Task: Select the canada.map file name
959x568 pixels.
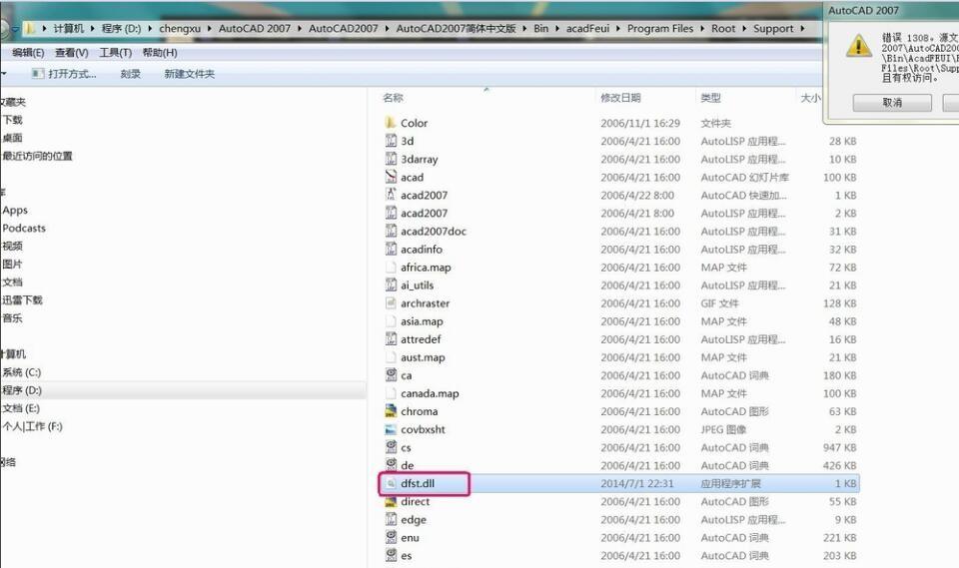Action: [x=430, y=393]
